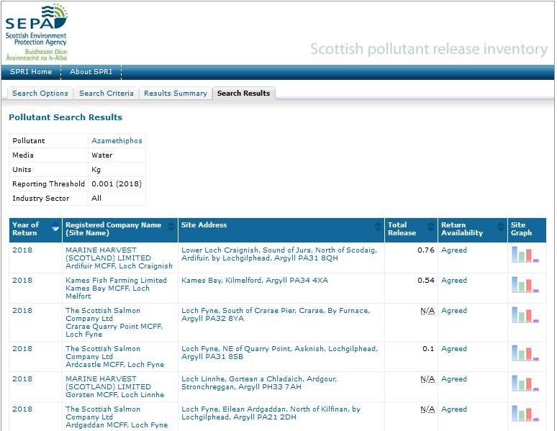The height and width of the screenshot is (431, 557).
Task: Sort by Registered Company Name column arrows
Action: tap(172, 229)
